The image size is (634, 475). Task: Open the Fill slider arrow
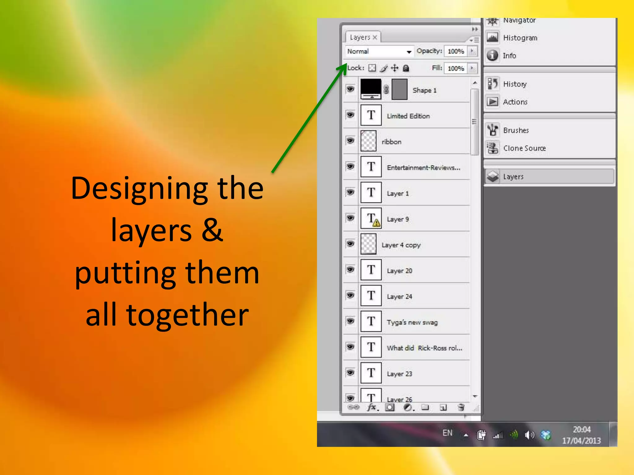point(472,68)
